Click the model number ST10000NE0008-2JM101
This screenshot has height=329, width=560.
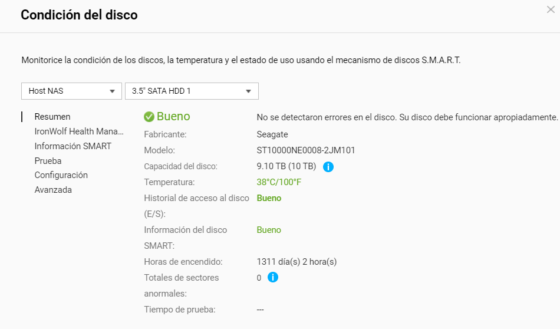(306, 150)
